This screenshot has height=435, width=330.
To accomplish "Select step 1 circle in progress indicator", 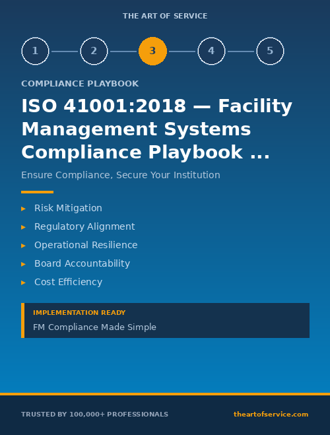I will [35, 51].
